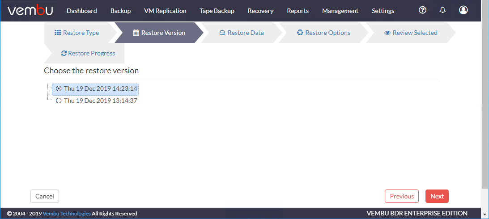This screenshot has height=219, width=489.
Task: Open the Management menu
Action: 340,11
